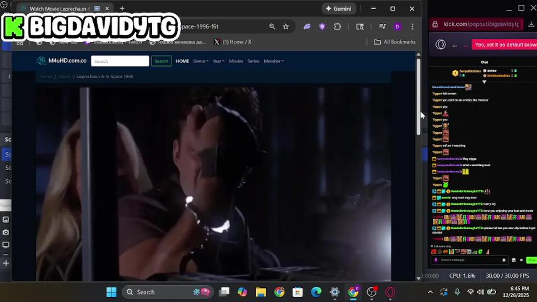Click the movie video player
This screenshot has width=537, height=302.
coord(213,184)
